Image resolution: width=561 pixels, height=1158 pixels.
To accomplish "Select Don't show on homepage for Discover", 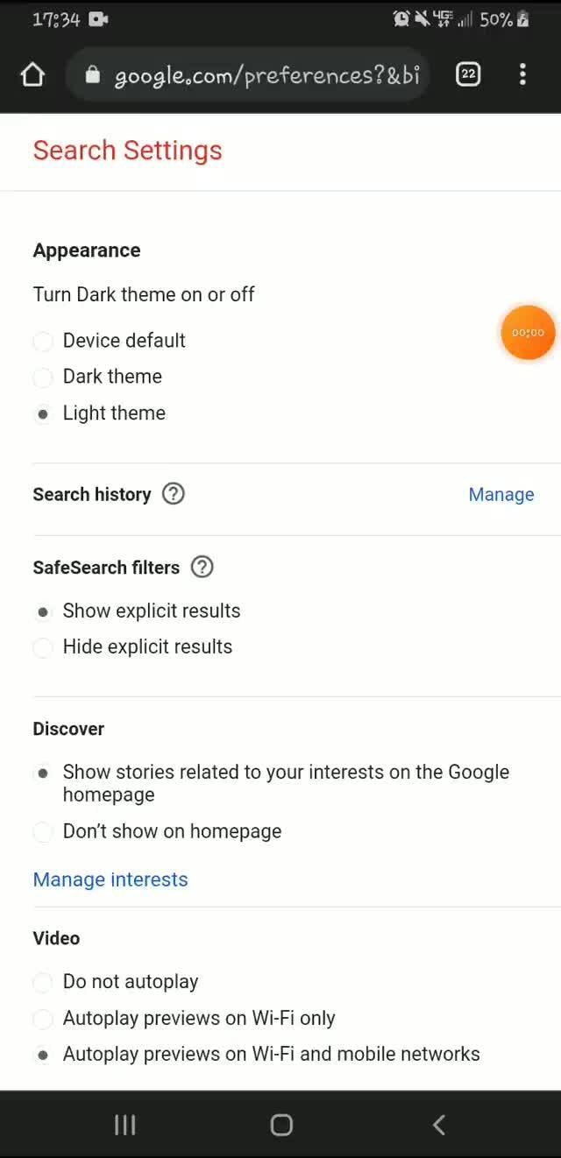I will (x=43, y=831).
